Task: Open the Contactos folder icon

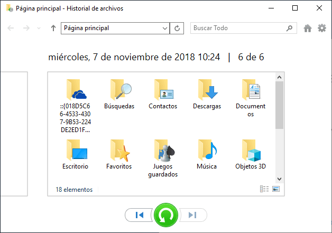Action: pyautogui.click(x=164, y=89)
